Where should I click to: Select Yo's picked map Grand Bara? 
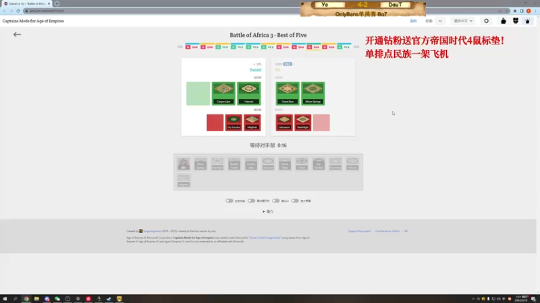coord(288,94)
